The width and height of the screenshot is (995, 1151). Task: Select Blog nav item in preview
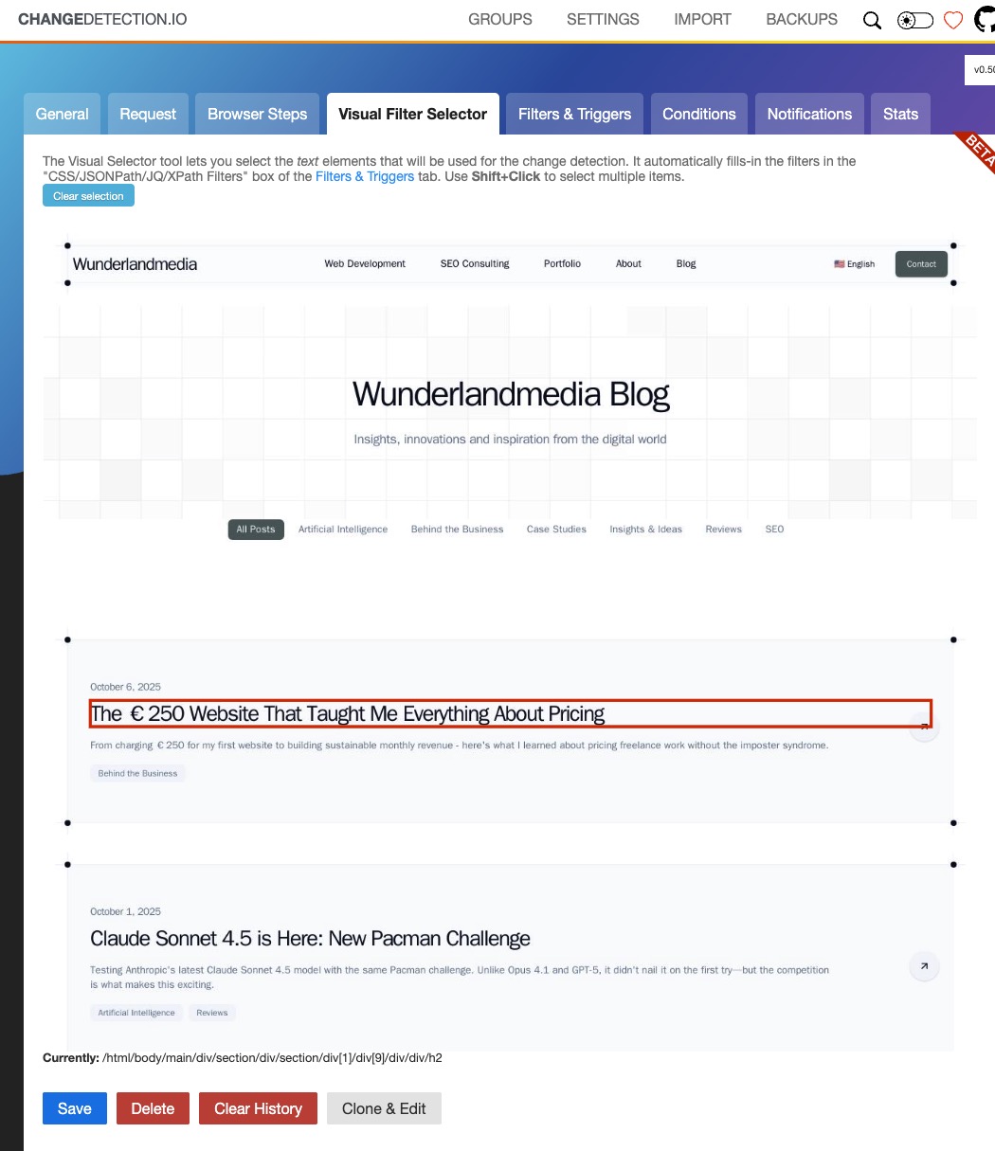pyautogui.click(x=686, y=264)
